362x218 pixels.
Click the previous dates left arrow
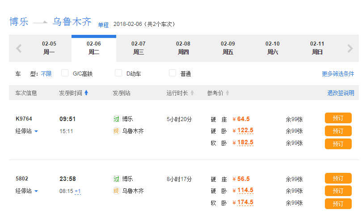click(x=19, y=48)
